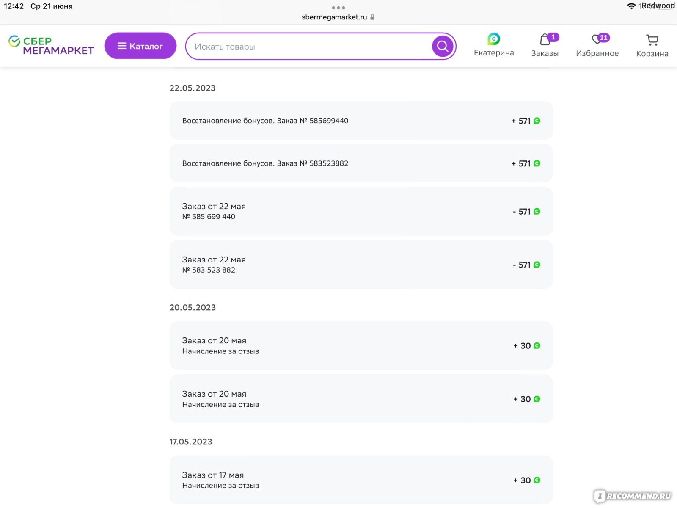Click the purple search magnifier button
Image resolution: width=677 pixels, height=508 pixels.
[x=443, y=46]
